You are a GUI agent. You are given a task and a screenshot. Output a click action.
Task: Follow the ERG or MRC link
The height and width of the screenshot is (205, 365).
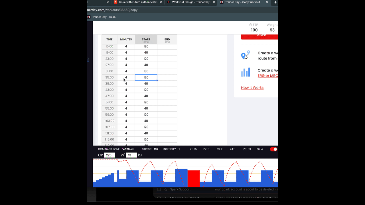[267, 76]
